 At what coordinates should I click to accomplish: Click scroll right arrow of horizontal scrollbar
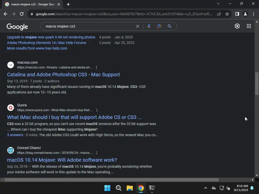[x=253, y=180]
